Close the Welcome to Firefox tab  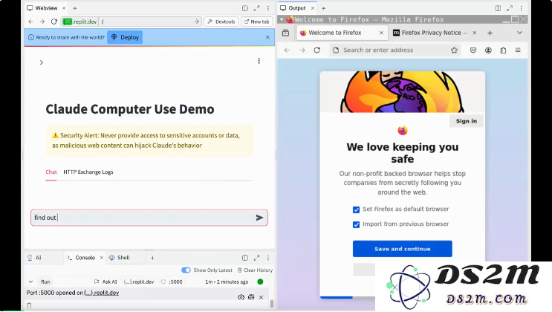pyautogui.click(x=381, y=33)
